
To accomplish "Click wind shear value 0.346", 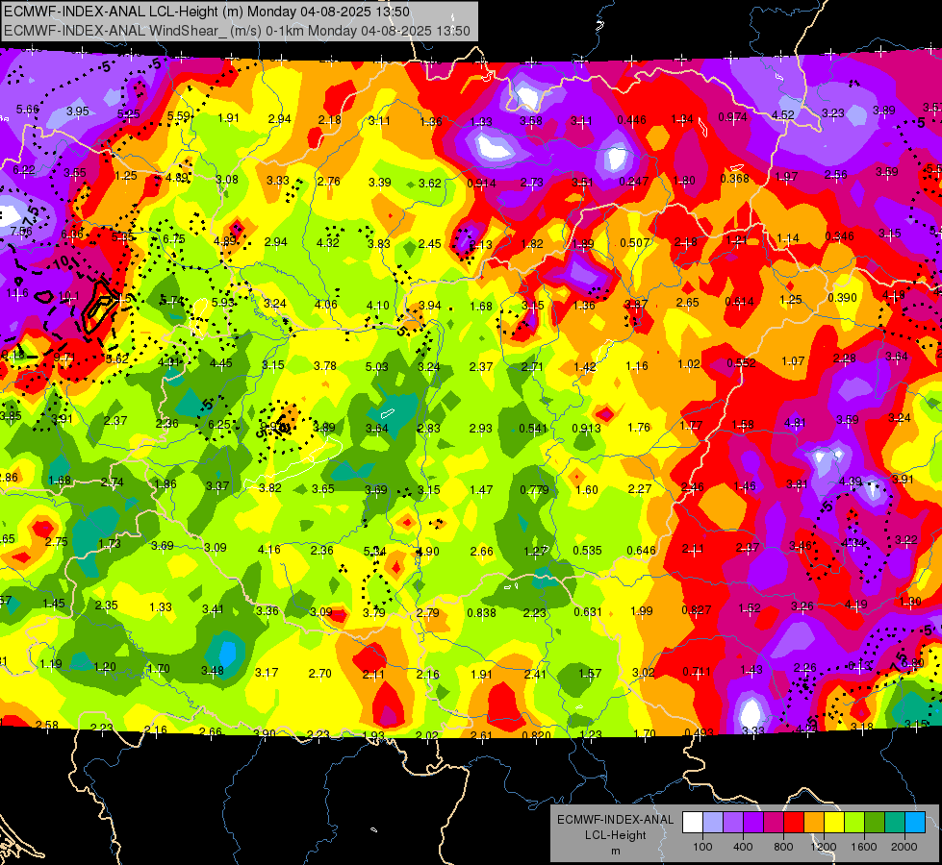I will [x=839, y=235].
